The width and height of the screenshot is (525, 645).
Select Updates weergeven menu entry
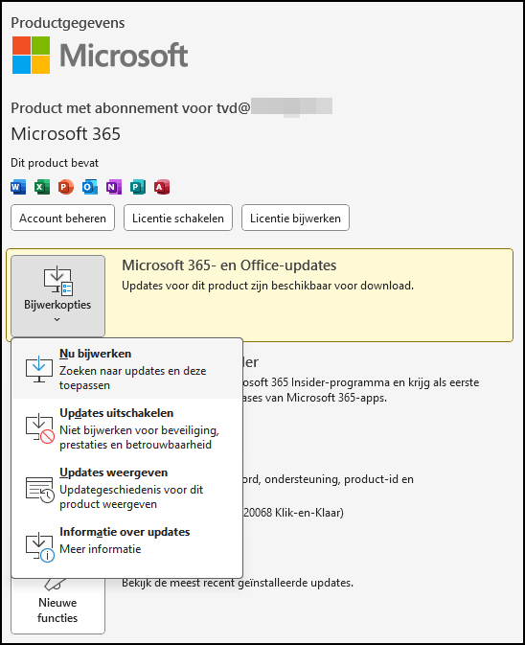[127, 488]
